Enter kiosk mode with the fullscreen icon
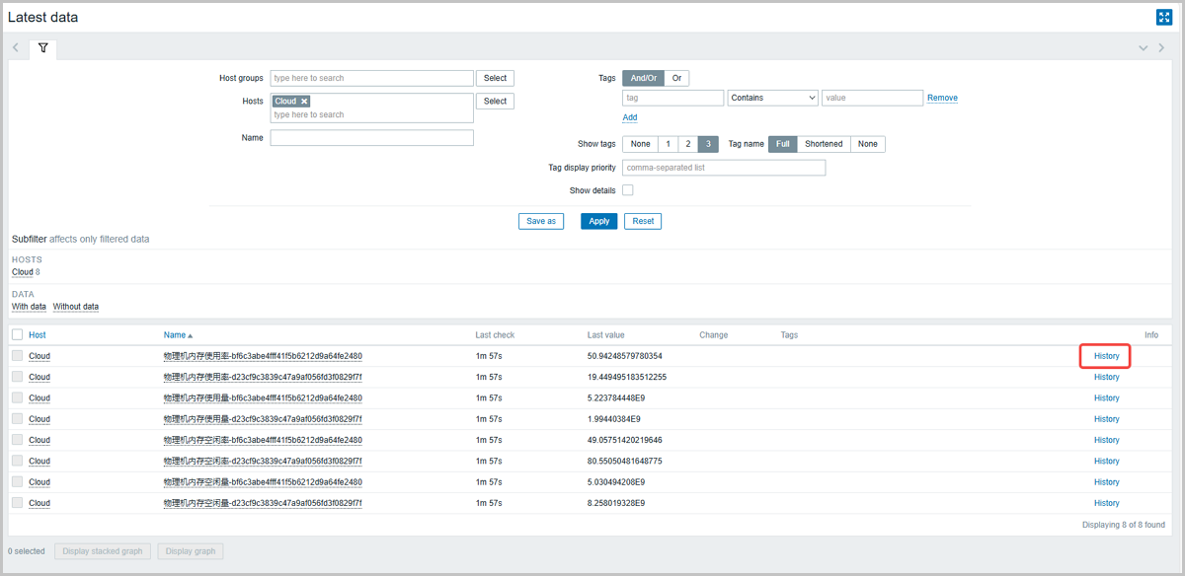 click(x=1163, y=17)
